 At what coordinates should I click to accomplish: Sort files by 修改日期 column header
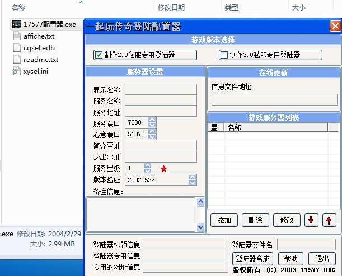click(171, 8)
